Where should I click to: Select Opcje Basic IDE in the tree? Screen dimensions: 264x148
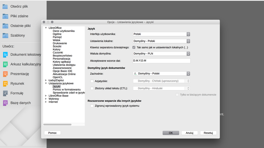pyautogui.click(x=62, y=71)
